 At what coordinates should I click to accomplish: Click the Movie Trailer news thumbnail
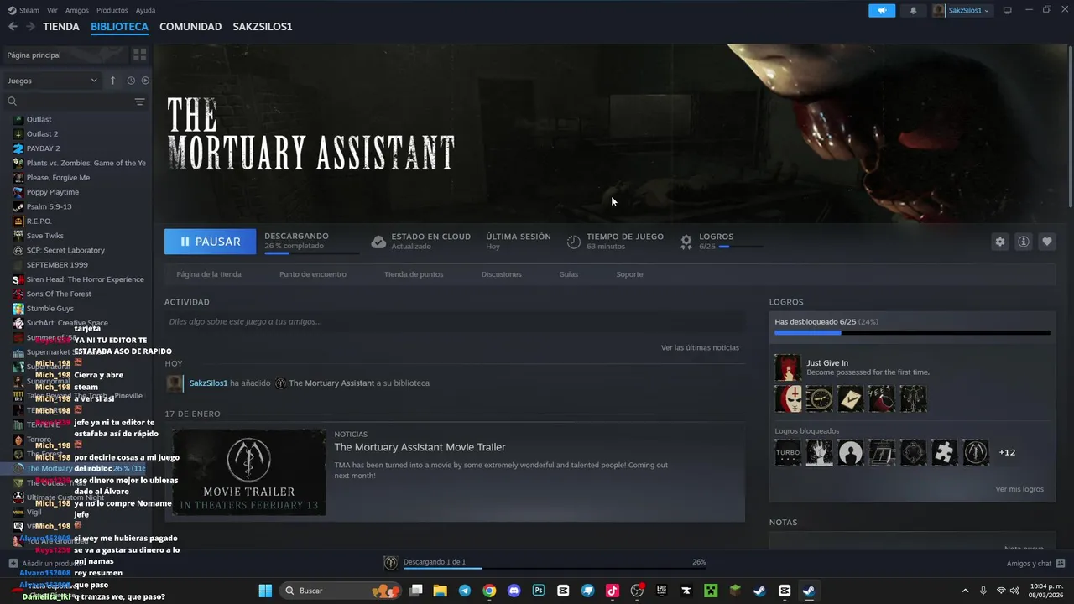(x=249, y=472)
